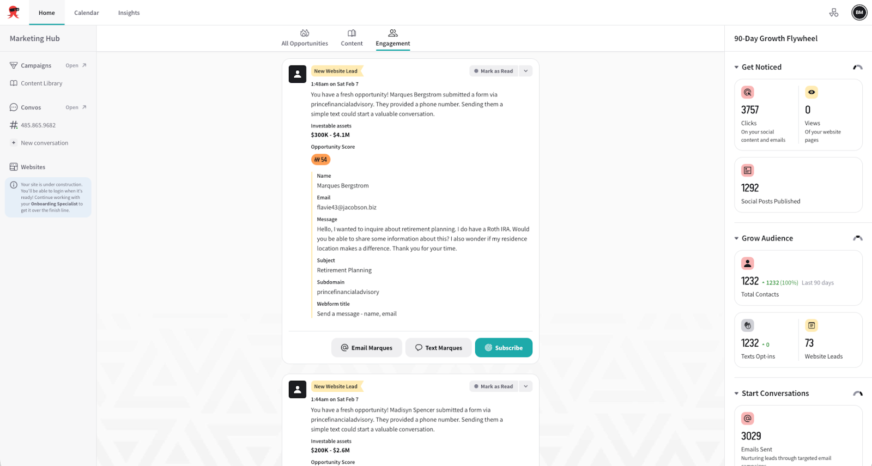This screenshot has width=872, height=466.
Task: Open the integrations icon in top bar
Action: tap(833, 13)
